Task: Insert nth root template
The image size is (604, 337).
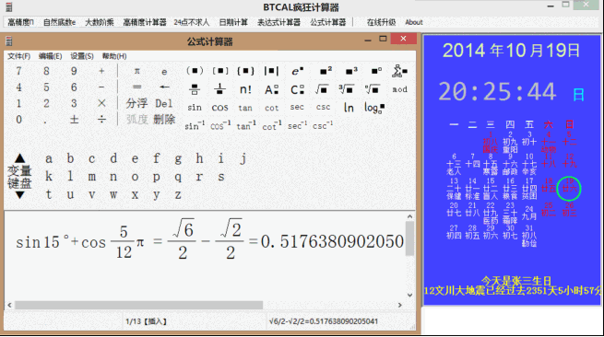Action: 373,89
